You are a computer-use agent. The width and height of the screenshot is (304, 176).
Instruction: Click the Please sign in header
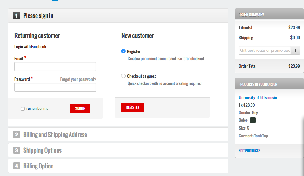pyautogui.click(x=118, y=16)
